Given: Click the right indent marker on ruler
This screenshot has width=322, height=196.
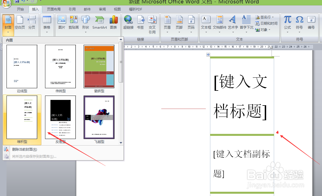Looking at the screenshot, I should pyautogui.click(x=272, y=47).
